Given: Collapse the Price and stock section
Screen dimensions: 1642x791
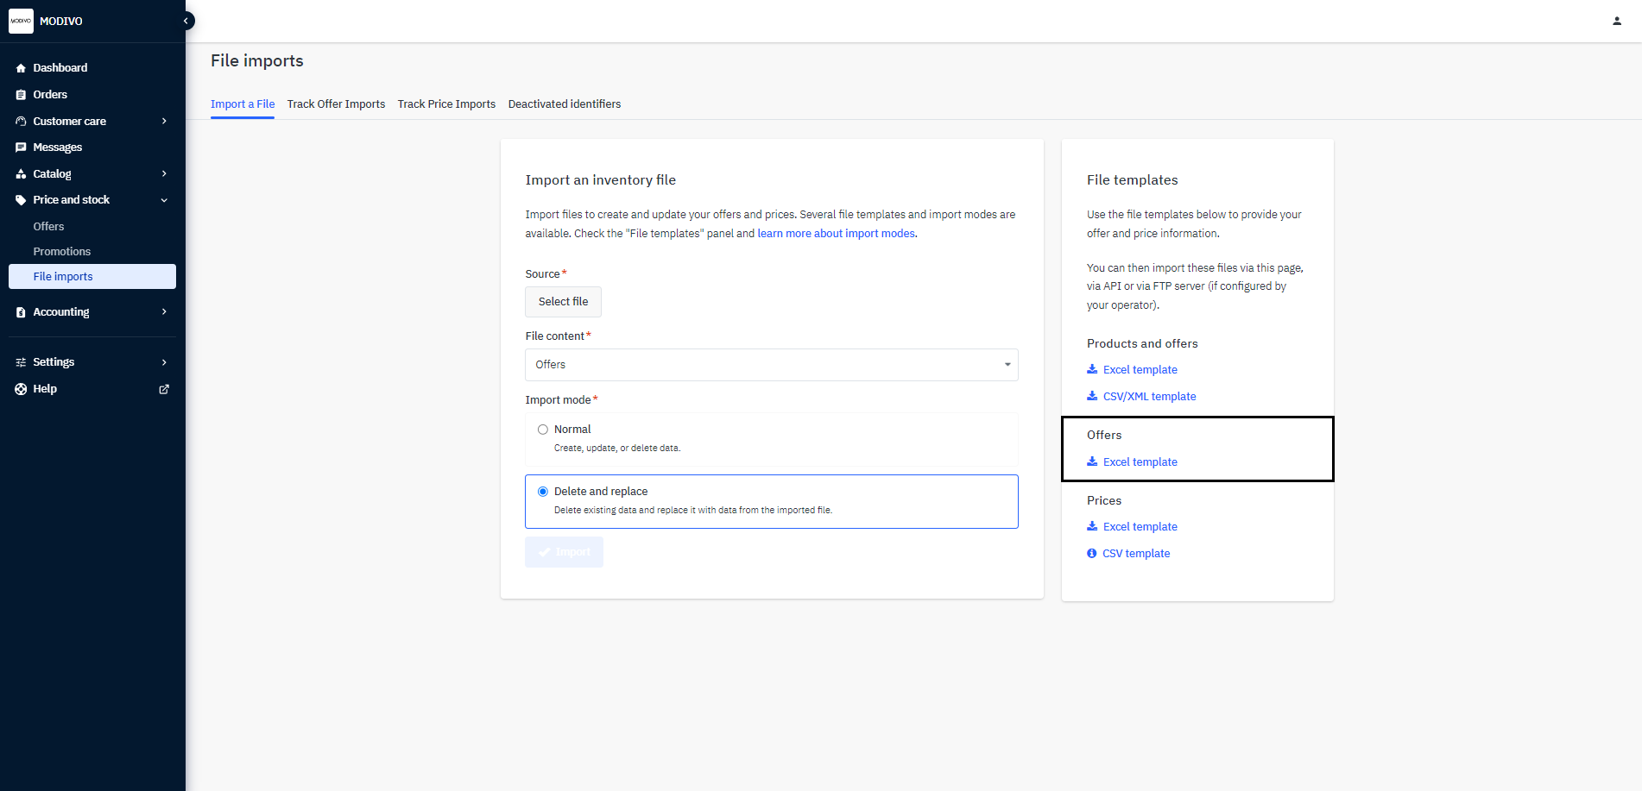Looking at the screenshot, I should coord(164,200).
